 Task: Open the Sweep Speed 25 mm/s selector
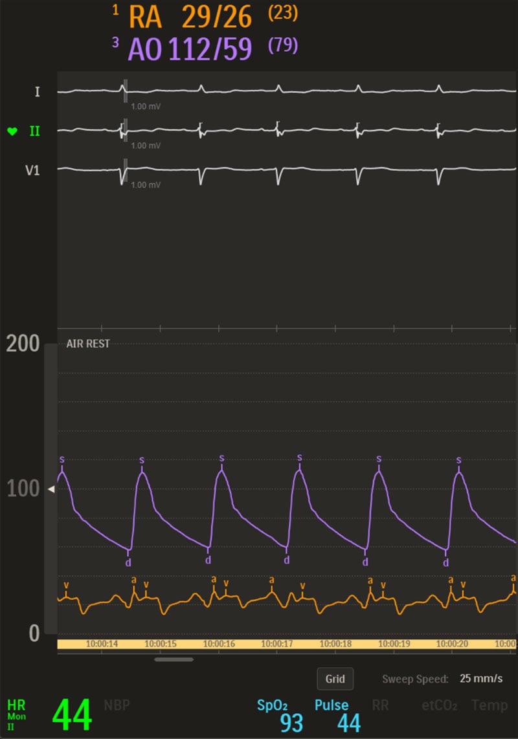pyautogui.click(x=480, y=679)
